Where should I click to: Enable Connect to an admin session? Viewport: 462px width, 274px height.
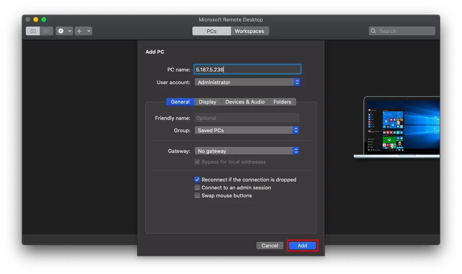pyautogui.click(x=197, y=187)
